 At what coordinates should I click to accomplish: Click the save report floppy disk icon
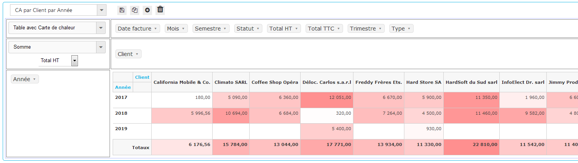tap(122, 10)
